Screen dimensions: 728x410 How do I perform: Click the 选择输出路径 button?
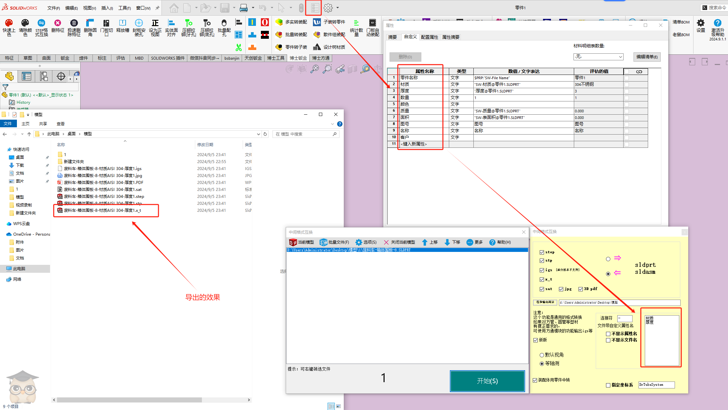pos(545,302)
